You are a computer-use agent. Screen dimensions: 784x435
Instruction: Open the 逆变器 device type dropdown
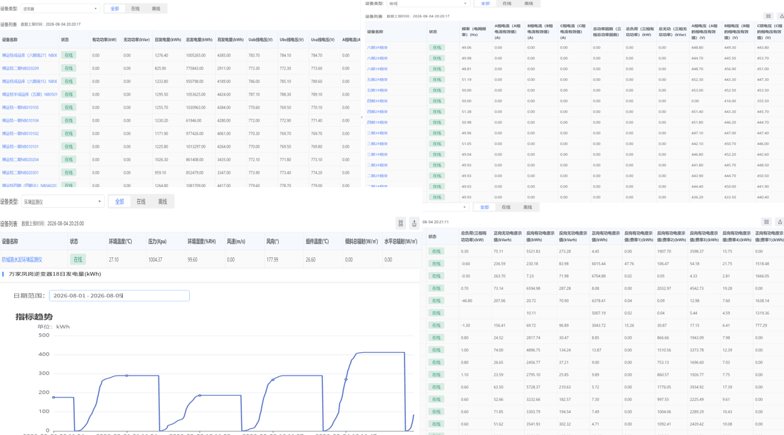pyautogui.click(x=61, y=9)
